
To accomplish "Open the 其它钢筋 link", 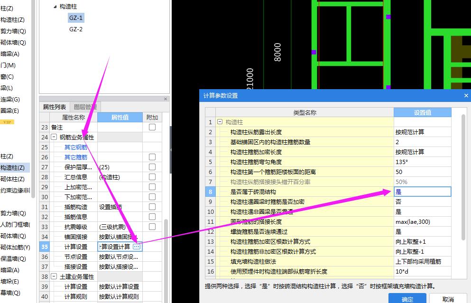I will pyautogui.click(x=76, y=147).
